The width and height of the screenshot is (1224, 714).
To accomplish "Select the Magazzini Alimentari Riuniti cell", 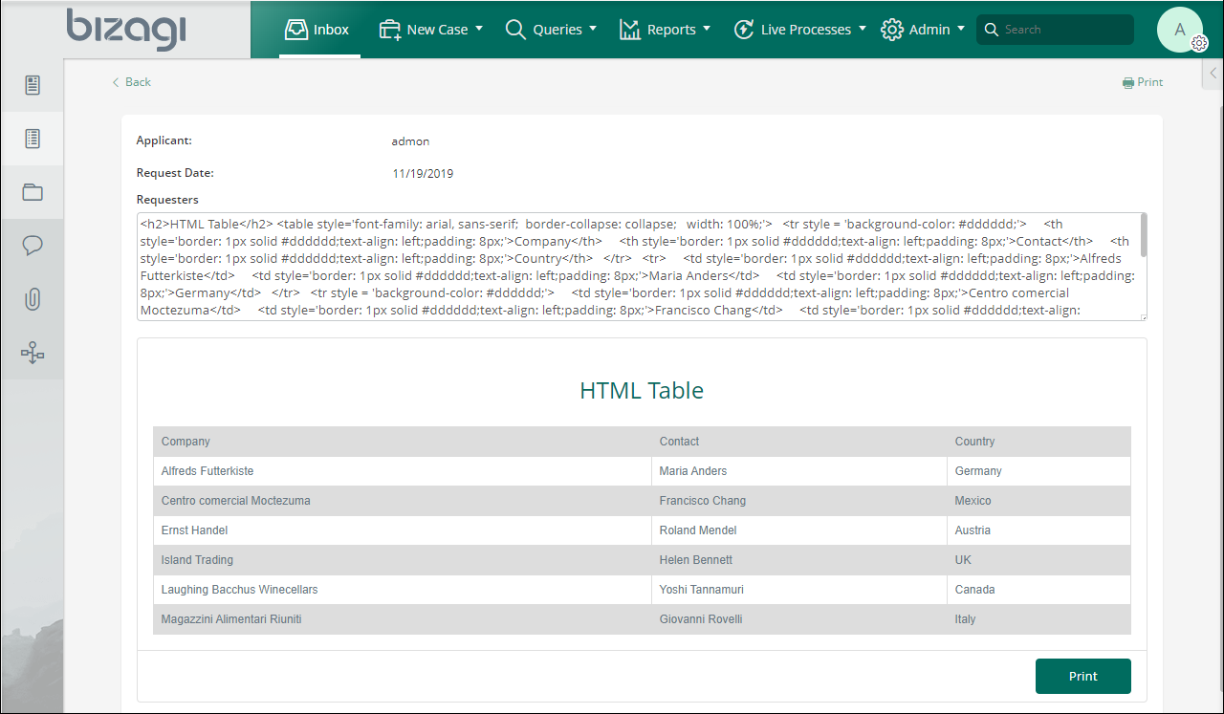I will click(403, 619).
